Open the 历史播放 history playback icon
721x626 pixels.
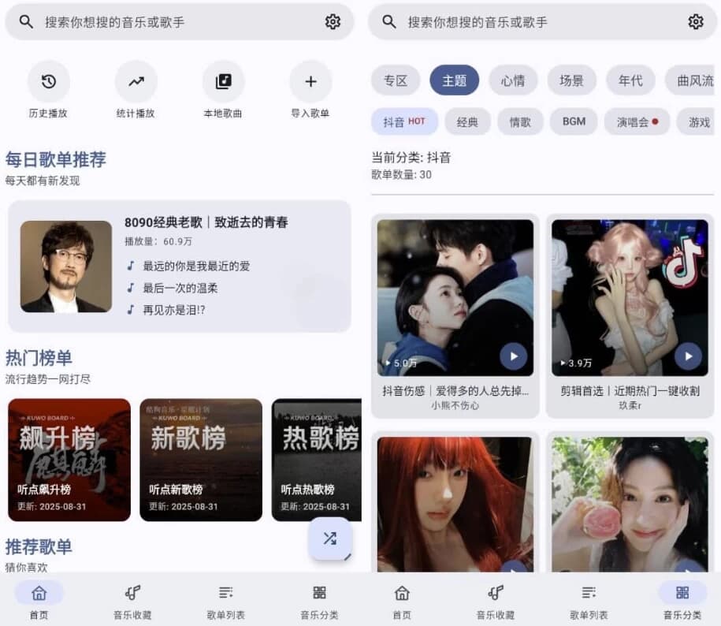(48, 81)
